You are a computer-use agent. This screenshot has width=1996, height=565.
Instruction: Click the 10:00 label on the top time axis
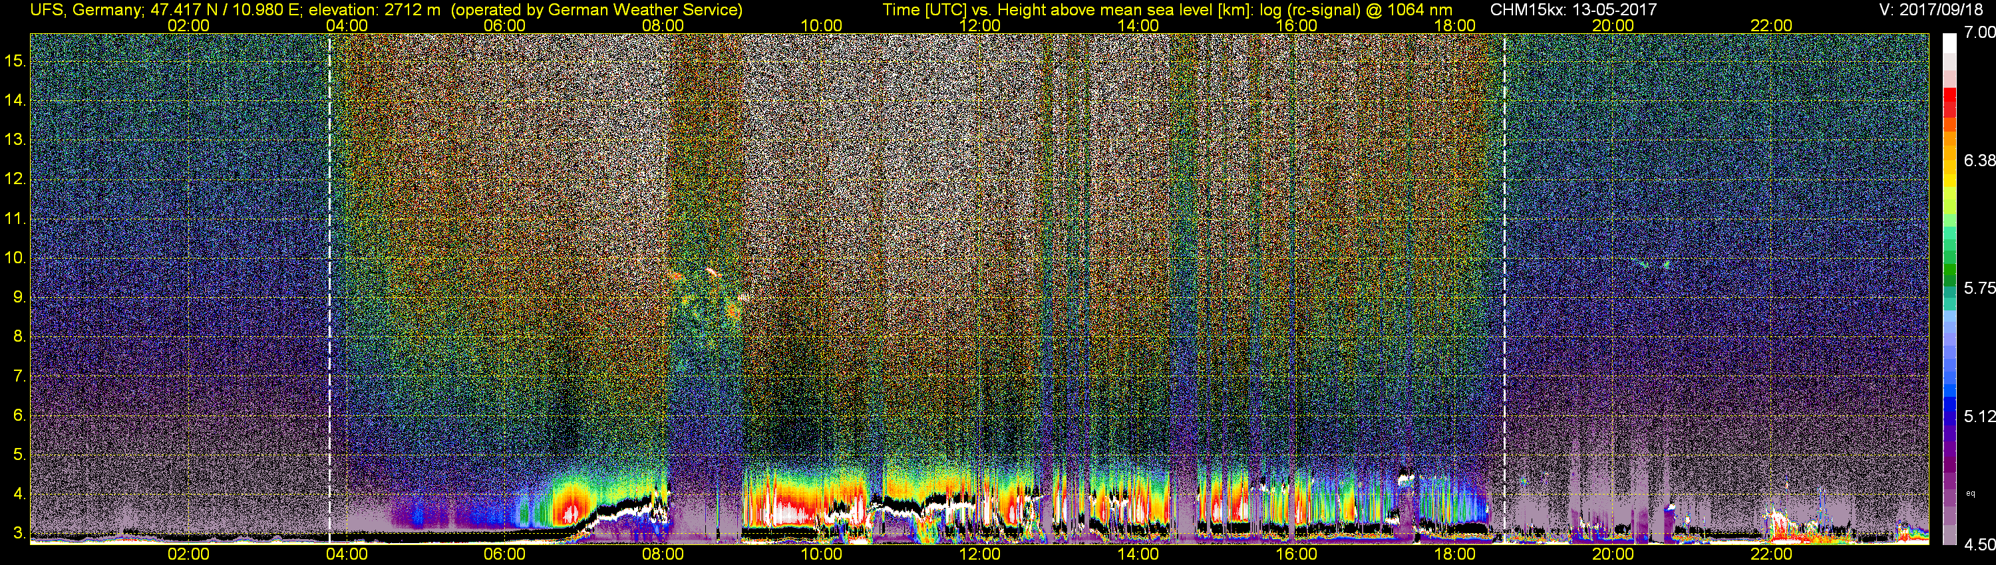[x=821, y=25]
